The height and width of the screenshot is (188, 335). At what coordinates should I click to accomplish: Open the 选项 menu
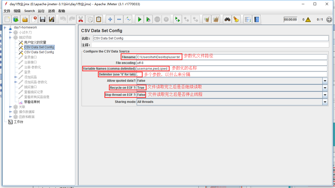pyautogui.click(x=52, y=11)
